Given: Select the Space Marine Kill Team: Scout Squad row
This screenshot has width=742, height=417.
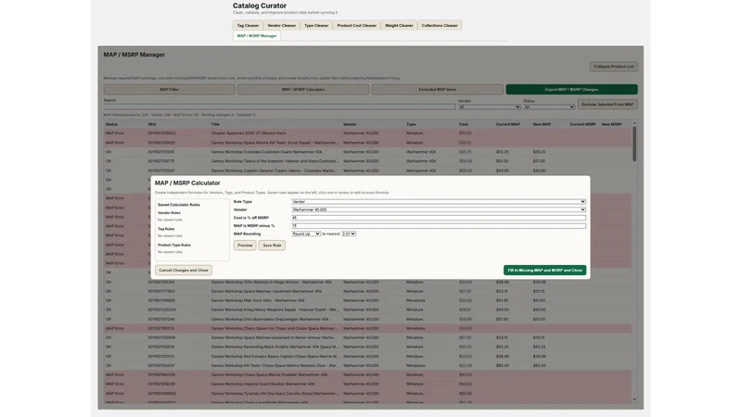Looking at the screenshot, I should [367, 143].
